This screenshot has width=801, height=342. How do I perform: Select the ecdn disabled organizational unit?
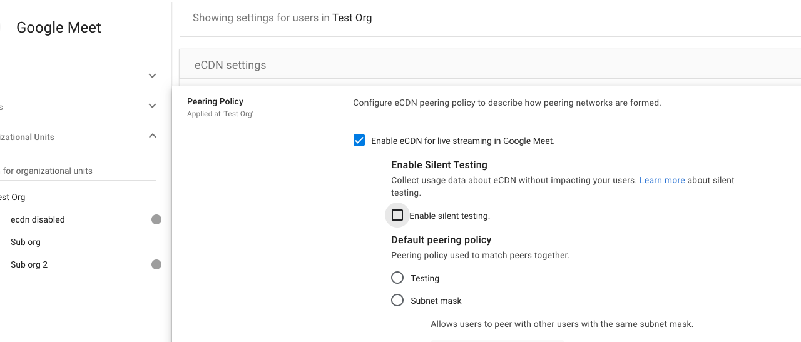point(38,219)
